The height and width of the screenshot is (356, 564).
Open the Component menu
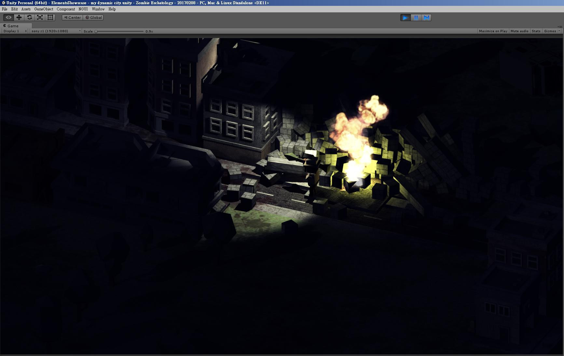[66, 9]
